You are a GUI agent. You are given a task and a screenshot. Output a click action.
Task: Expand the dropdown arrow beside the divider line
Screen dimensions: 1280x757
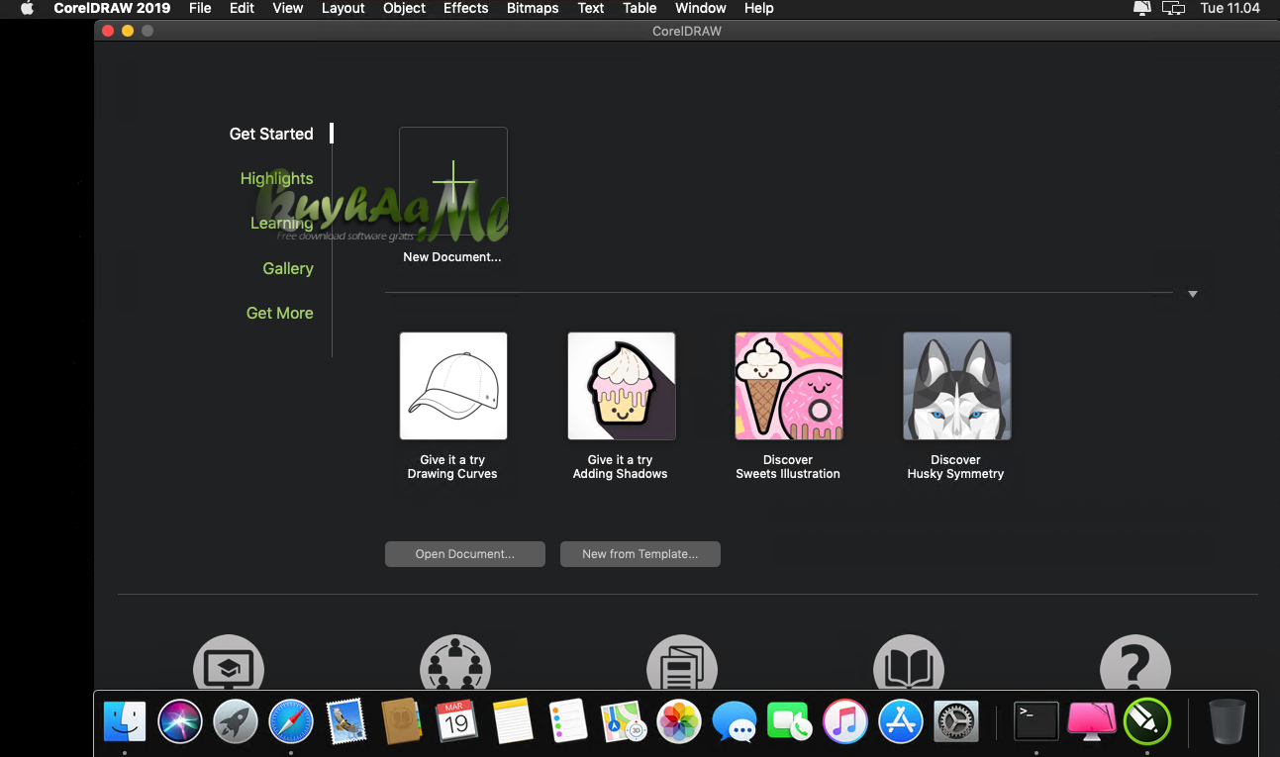(1193, 294)
